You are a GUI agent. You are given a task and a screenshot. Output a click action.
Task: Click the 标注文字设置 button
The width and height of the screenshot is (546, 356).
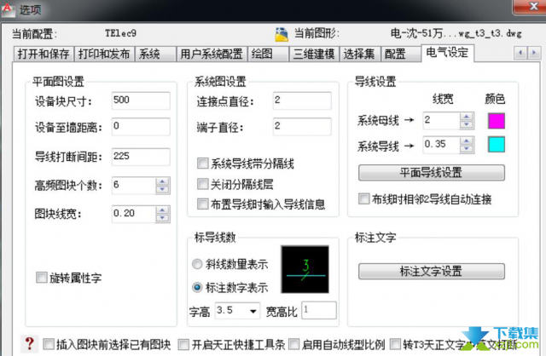click(432, 271)
